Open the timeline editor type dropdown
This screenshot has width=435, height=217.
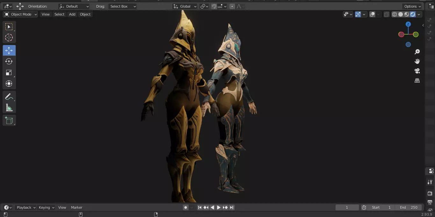tap(8, 207)
